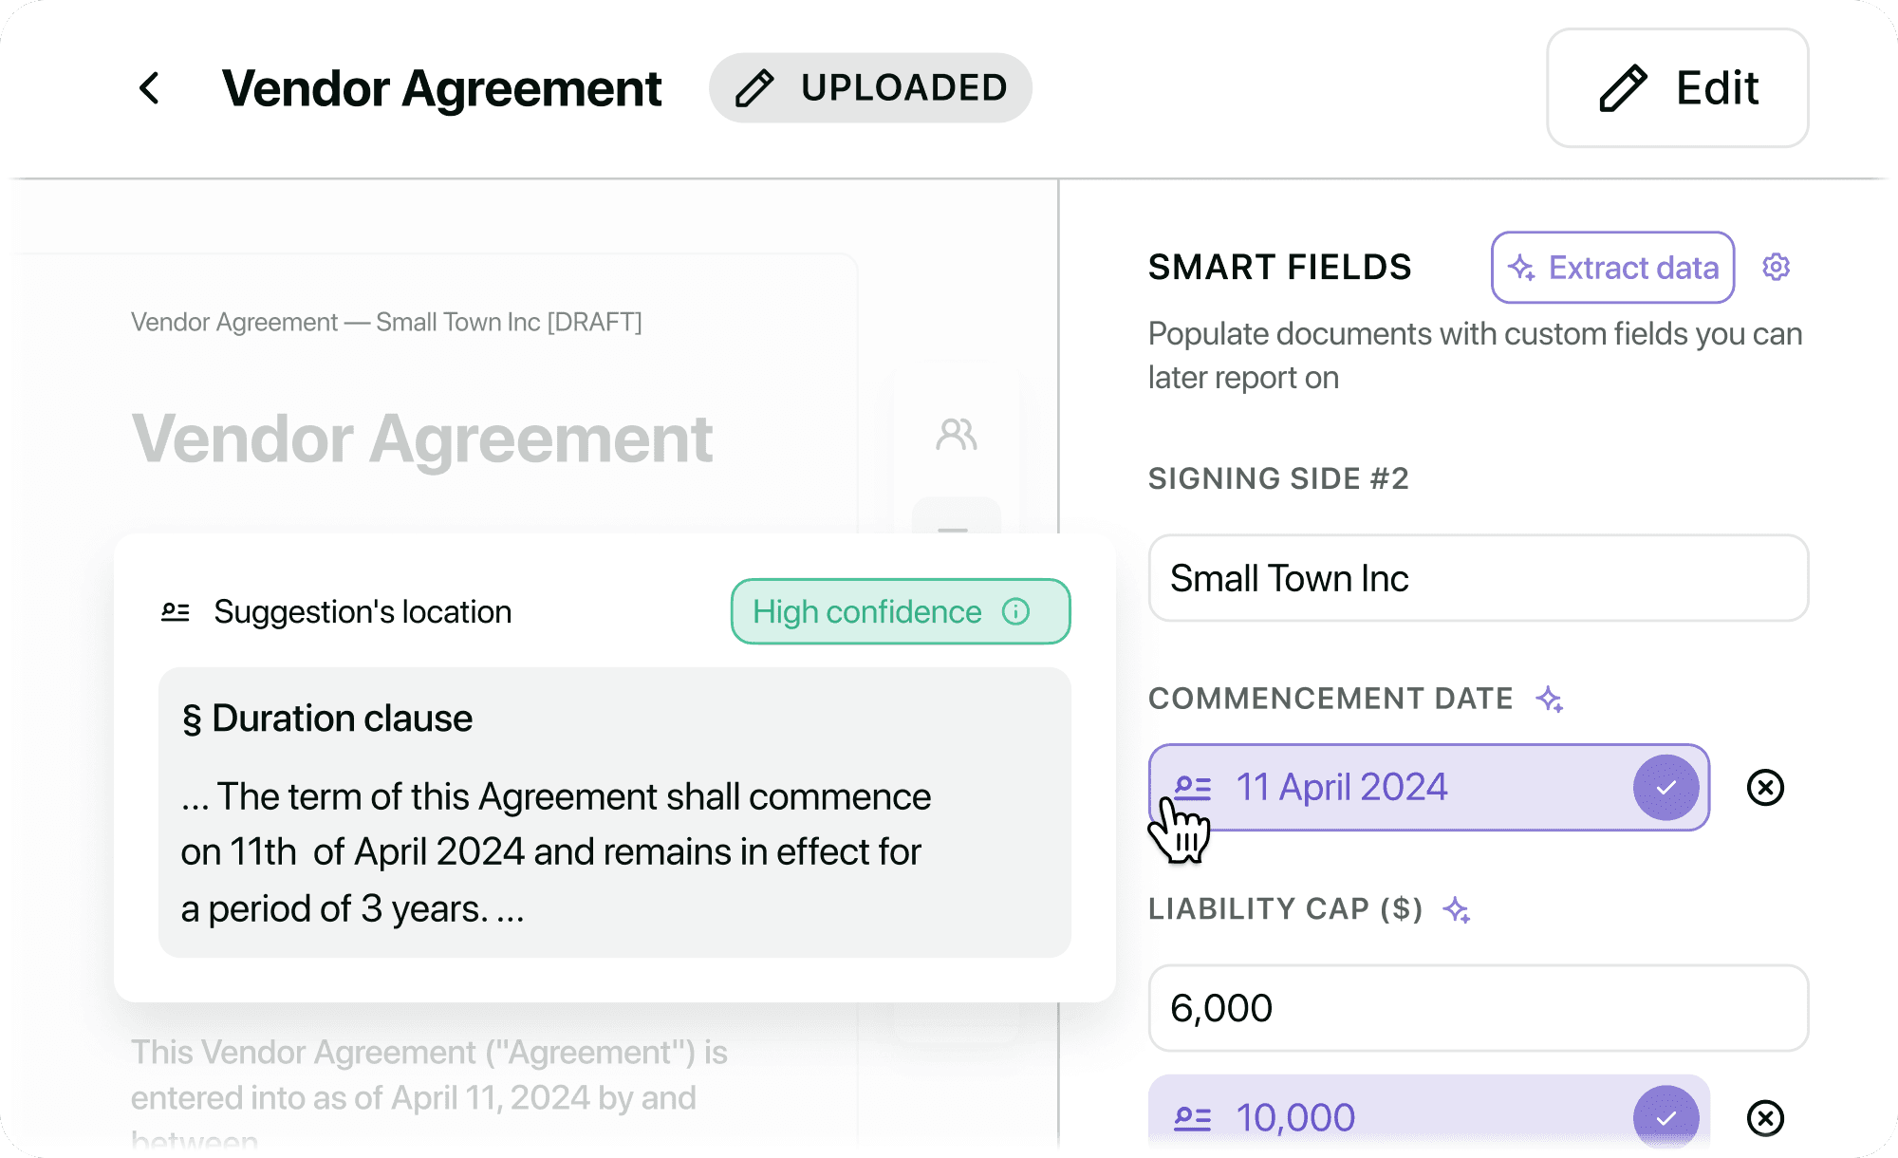
Task: Click the participants icon in document sidebar
Action: pos(956,435)
